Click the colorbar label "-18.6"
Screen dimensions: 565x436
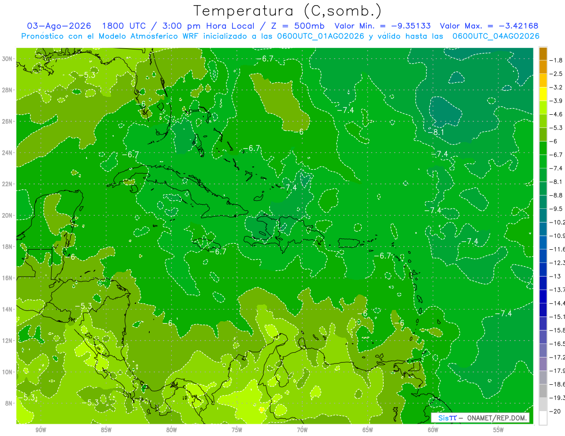[557, 384]
